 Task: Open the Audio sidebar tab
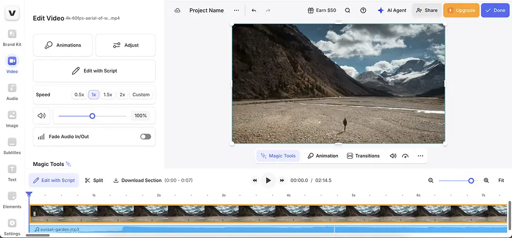[12, 91]
